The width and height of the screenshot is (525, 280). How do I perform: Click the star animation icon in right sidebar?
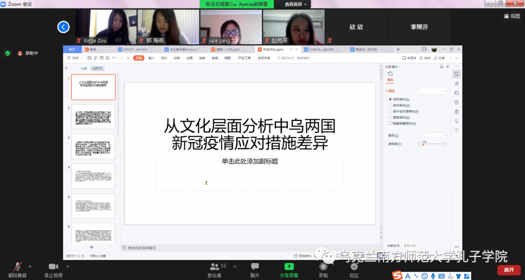click(456, 83)
